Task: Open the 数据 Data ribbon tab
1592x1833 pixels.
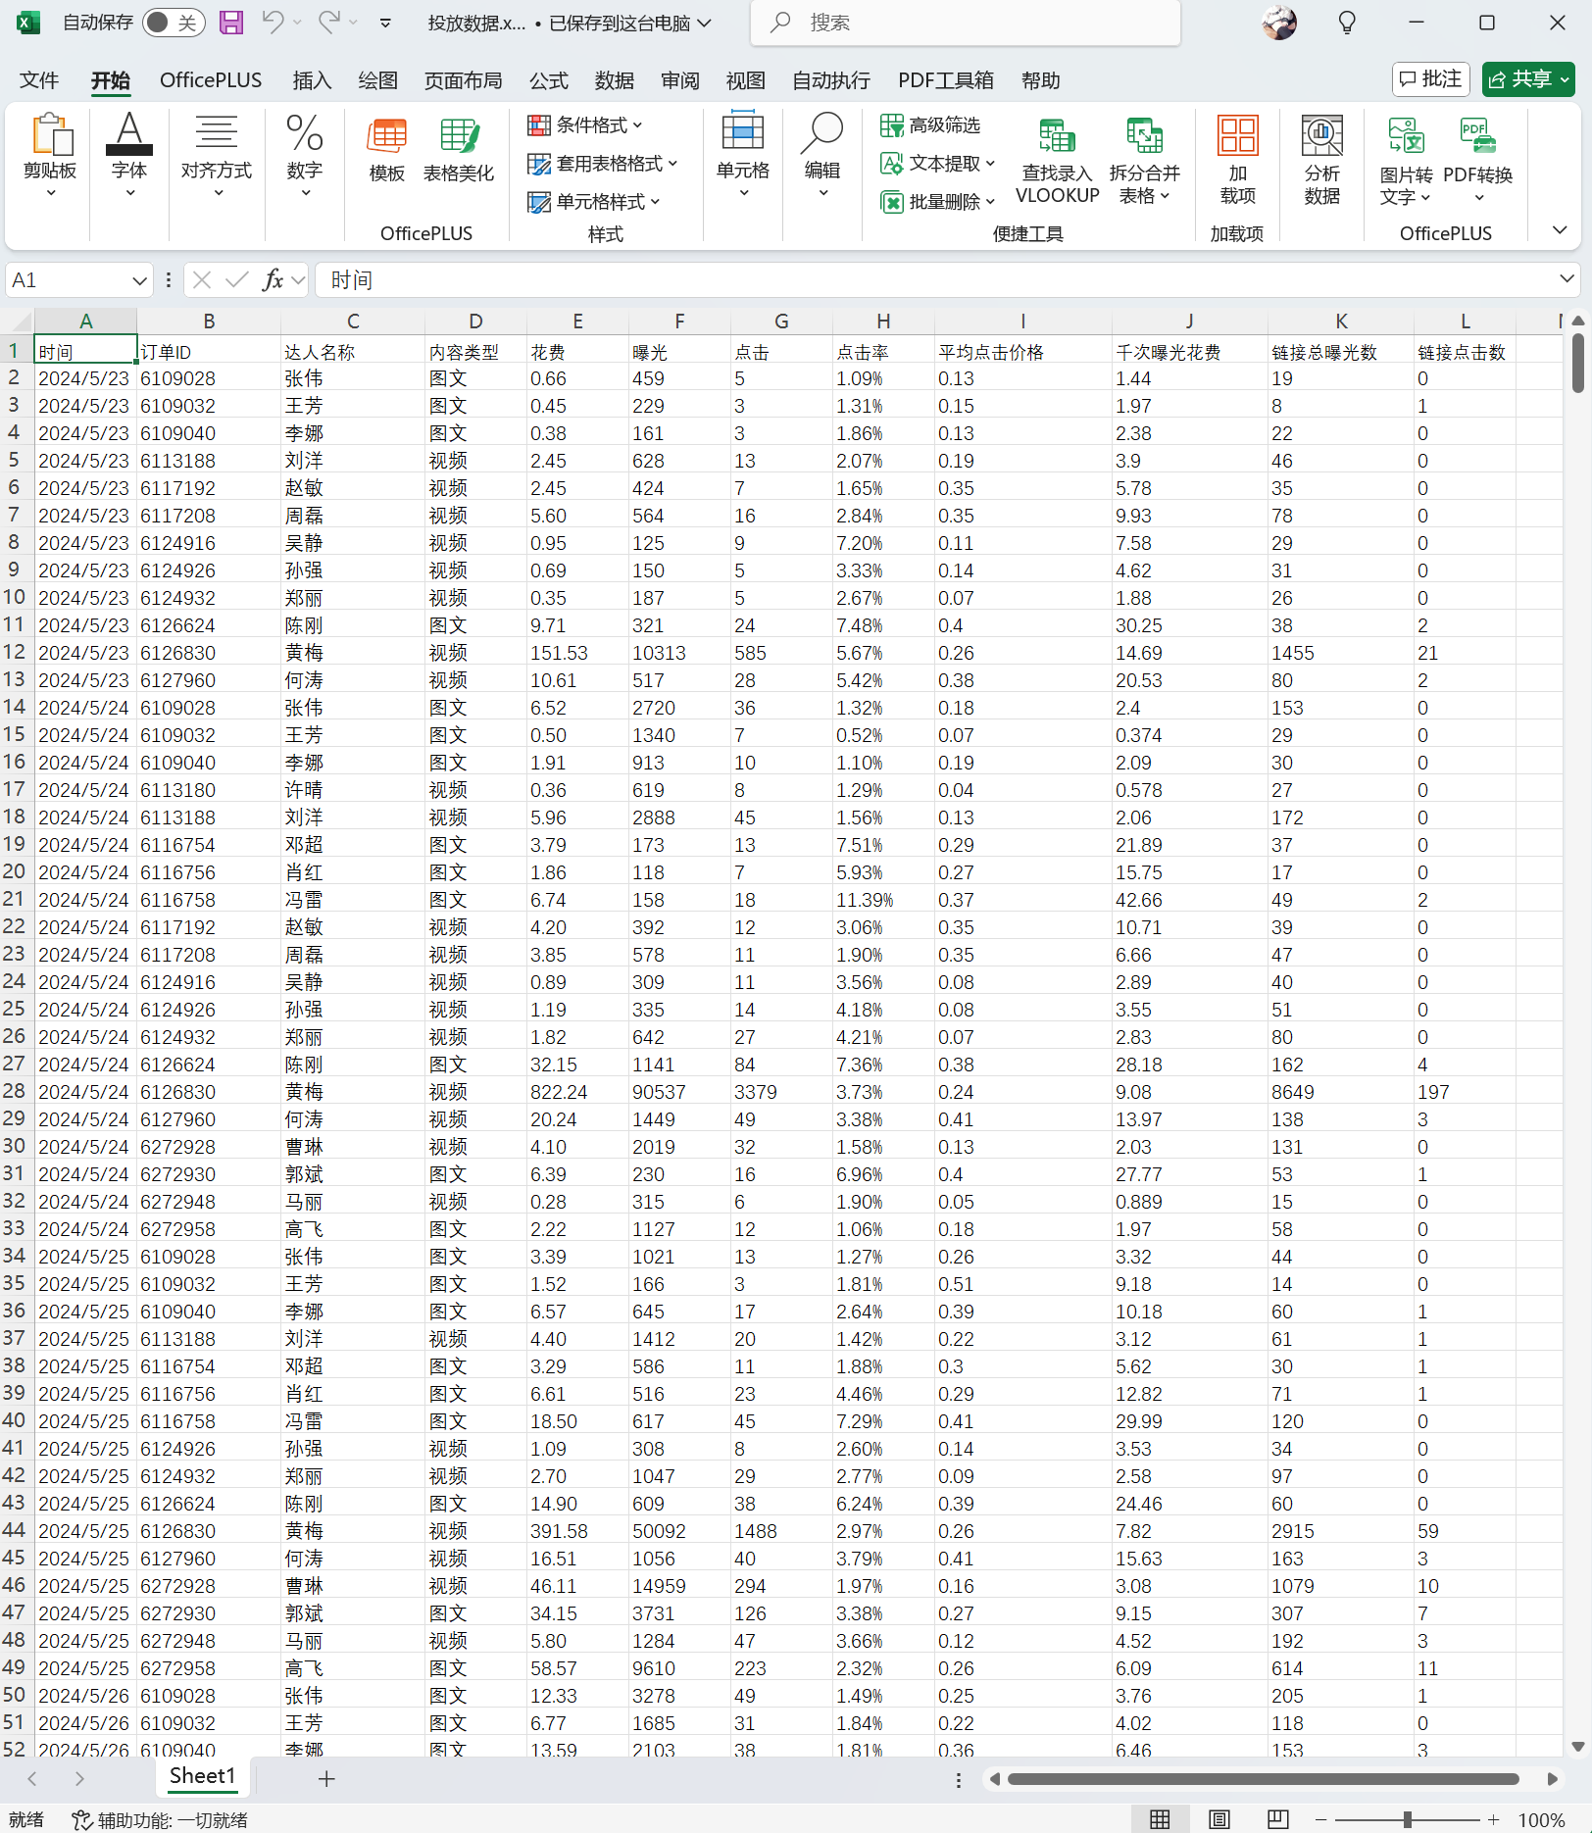Action: tap(614, 80)
